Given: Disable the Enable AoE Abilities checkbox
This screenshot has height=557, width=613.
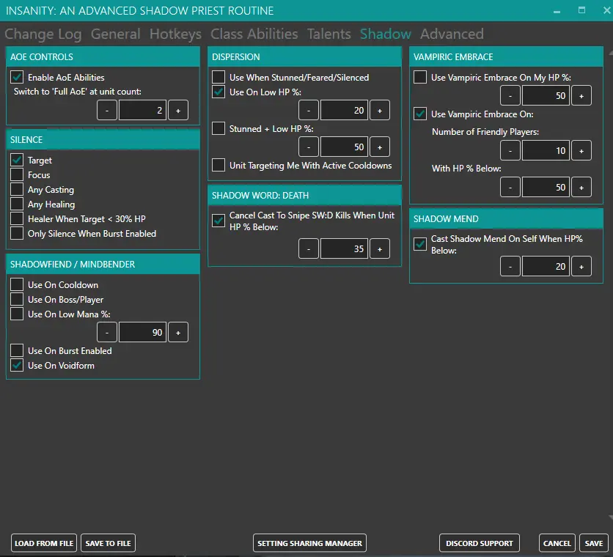Looking at the screenshot, I should tap(17, 77).
